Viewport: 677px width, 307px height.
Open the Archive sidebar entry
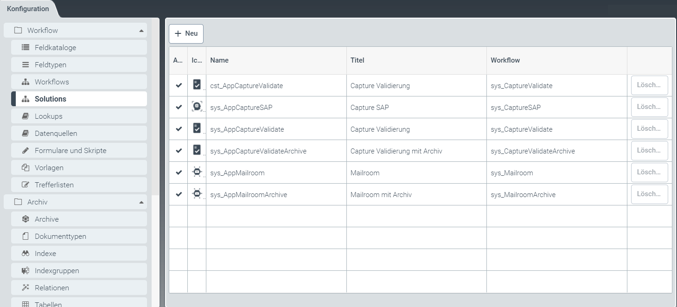46,219
